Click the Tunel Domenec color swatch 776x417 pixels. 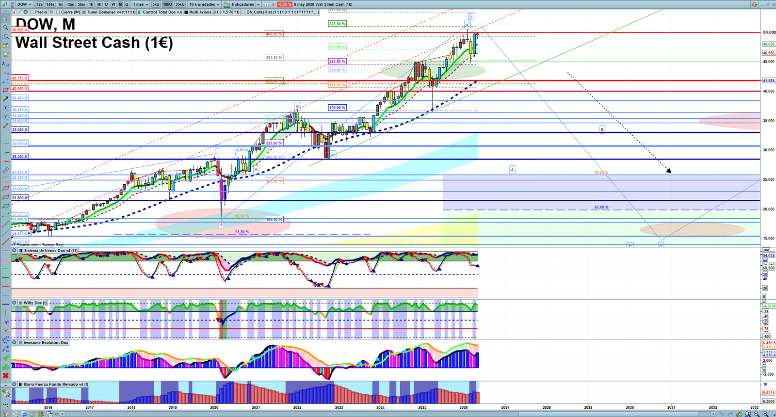(x=84, y=12)
